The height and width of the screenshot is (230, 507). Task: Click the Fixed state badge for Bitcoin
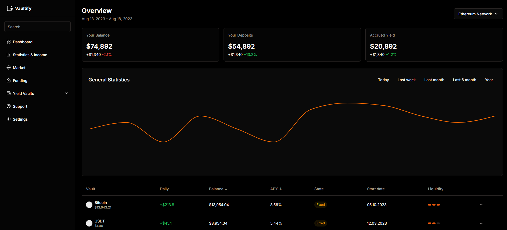click(x=320, y=205)
